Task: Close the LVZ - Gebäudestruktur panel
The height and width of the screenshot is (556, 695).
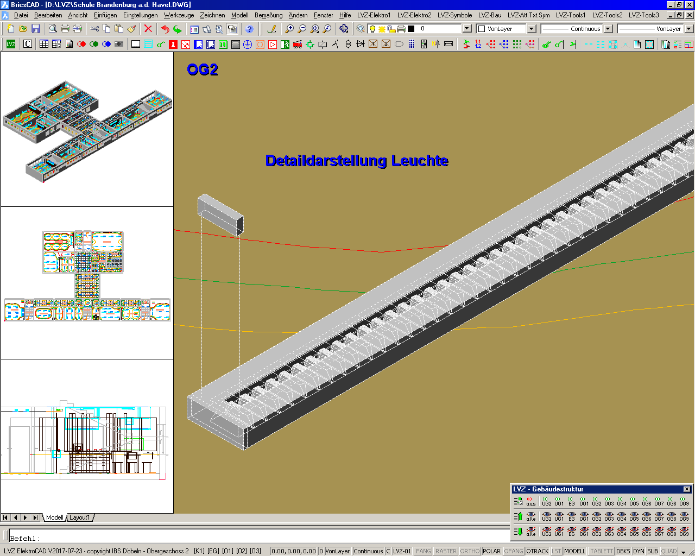Action: click(x=686, y=489)
